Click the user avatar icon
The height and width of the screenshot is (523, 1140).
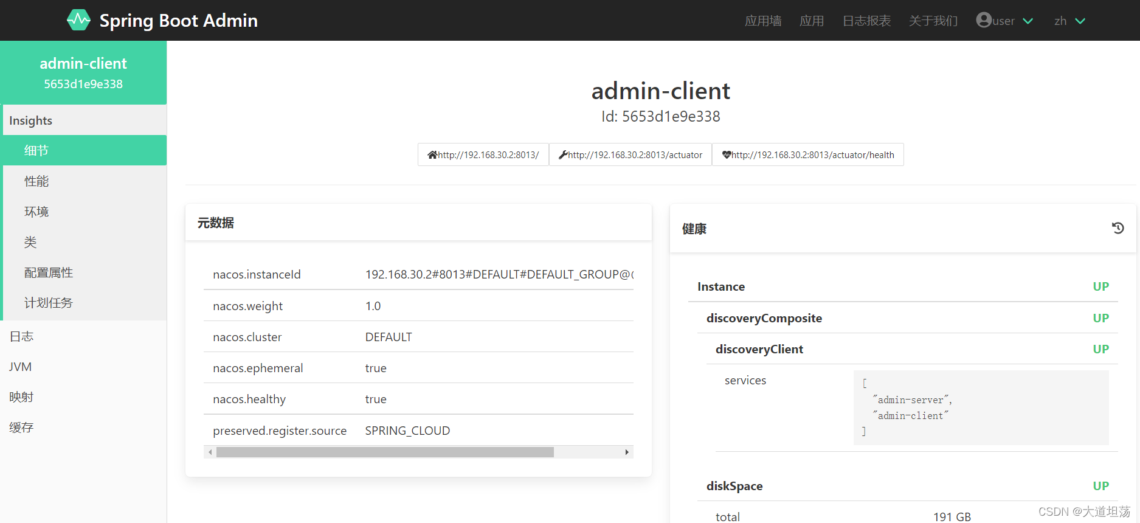click(x=984, y=20)
